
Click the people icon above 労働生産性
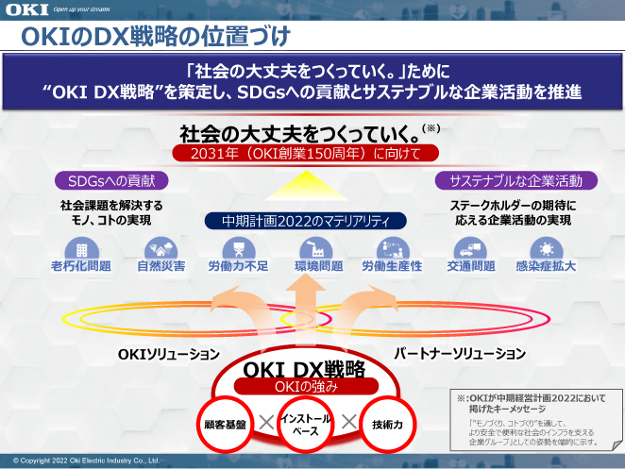[393, 249]
